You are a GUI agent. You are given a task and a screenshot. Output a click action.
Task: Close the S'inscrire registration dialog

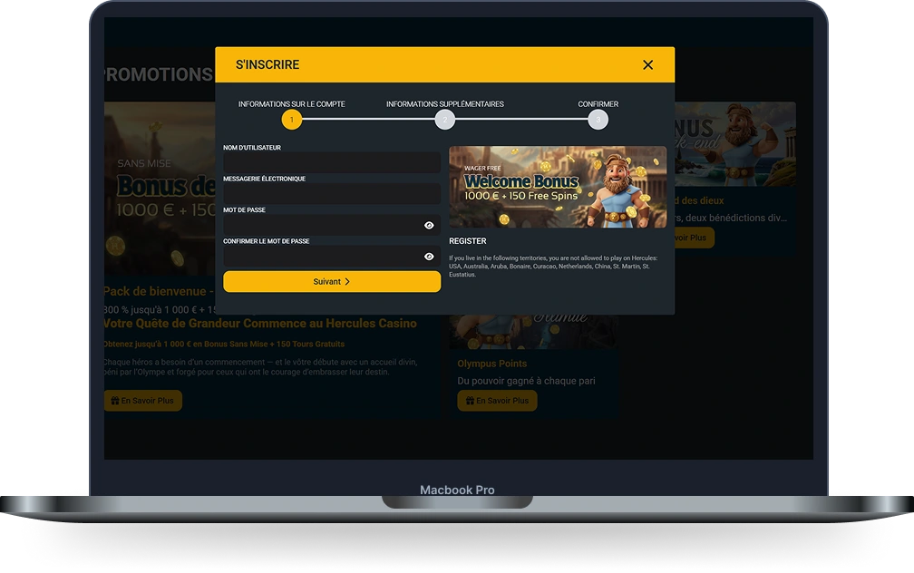click(x=647, y=64)
